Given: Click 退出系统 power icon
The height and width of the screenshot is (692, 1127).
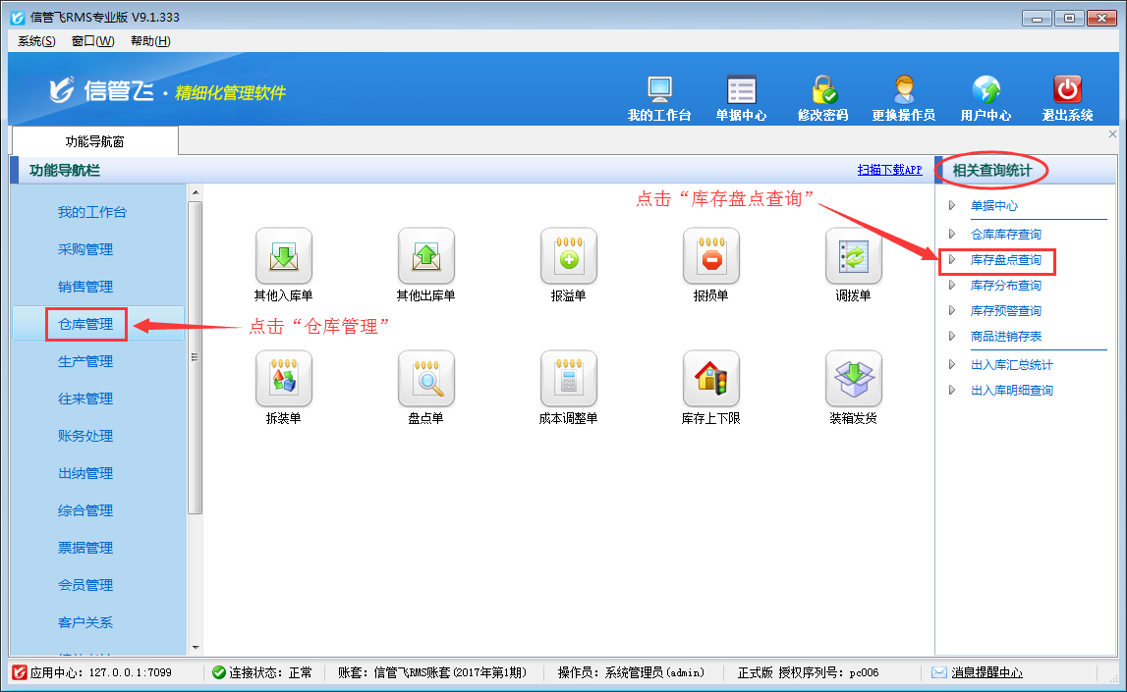Looking at the screenshot, I should coord(1067,91).
